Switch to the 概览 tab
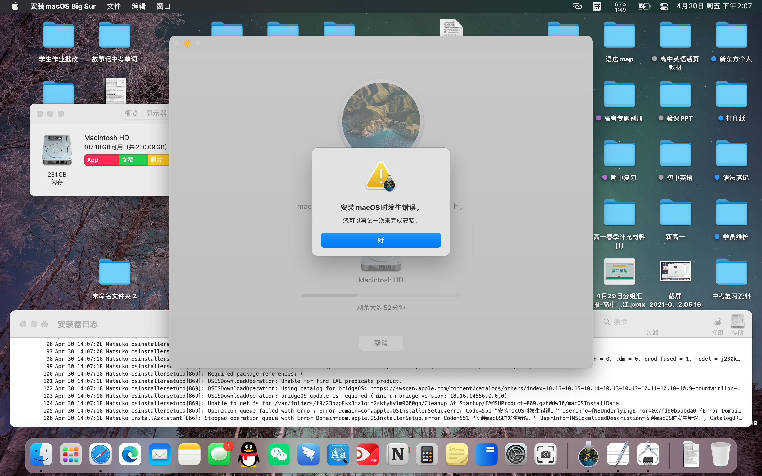Screen dimensions: 762x476 pyautogui.click(x=131, y=113)
